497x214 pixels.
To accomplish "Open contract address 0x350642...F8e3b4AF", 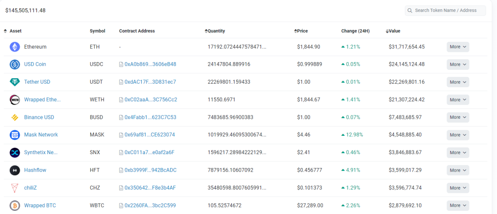I will [150, 188].
